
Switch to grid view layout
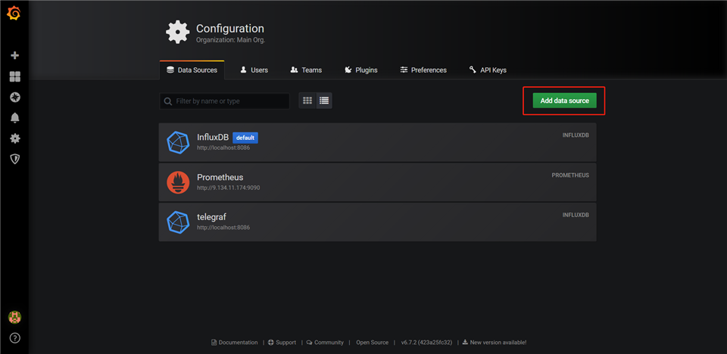[307, 101]
